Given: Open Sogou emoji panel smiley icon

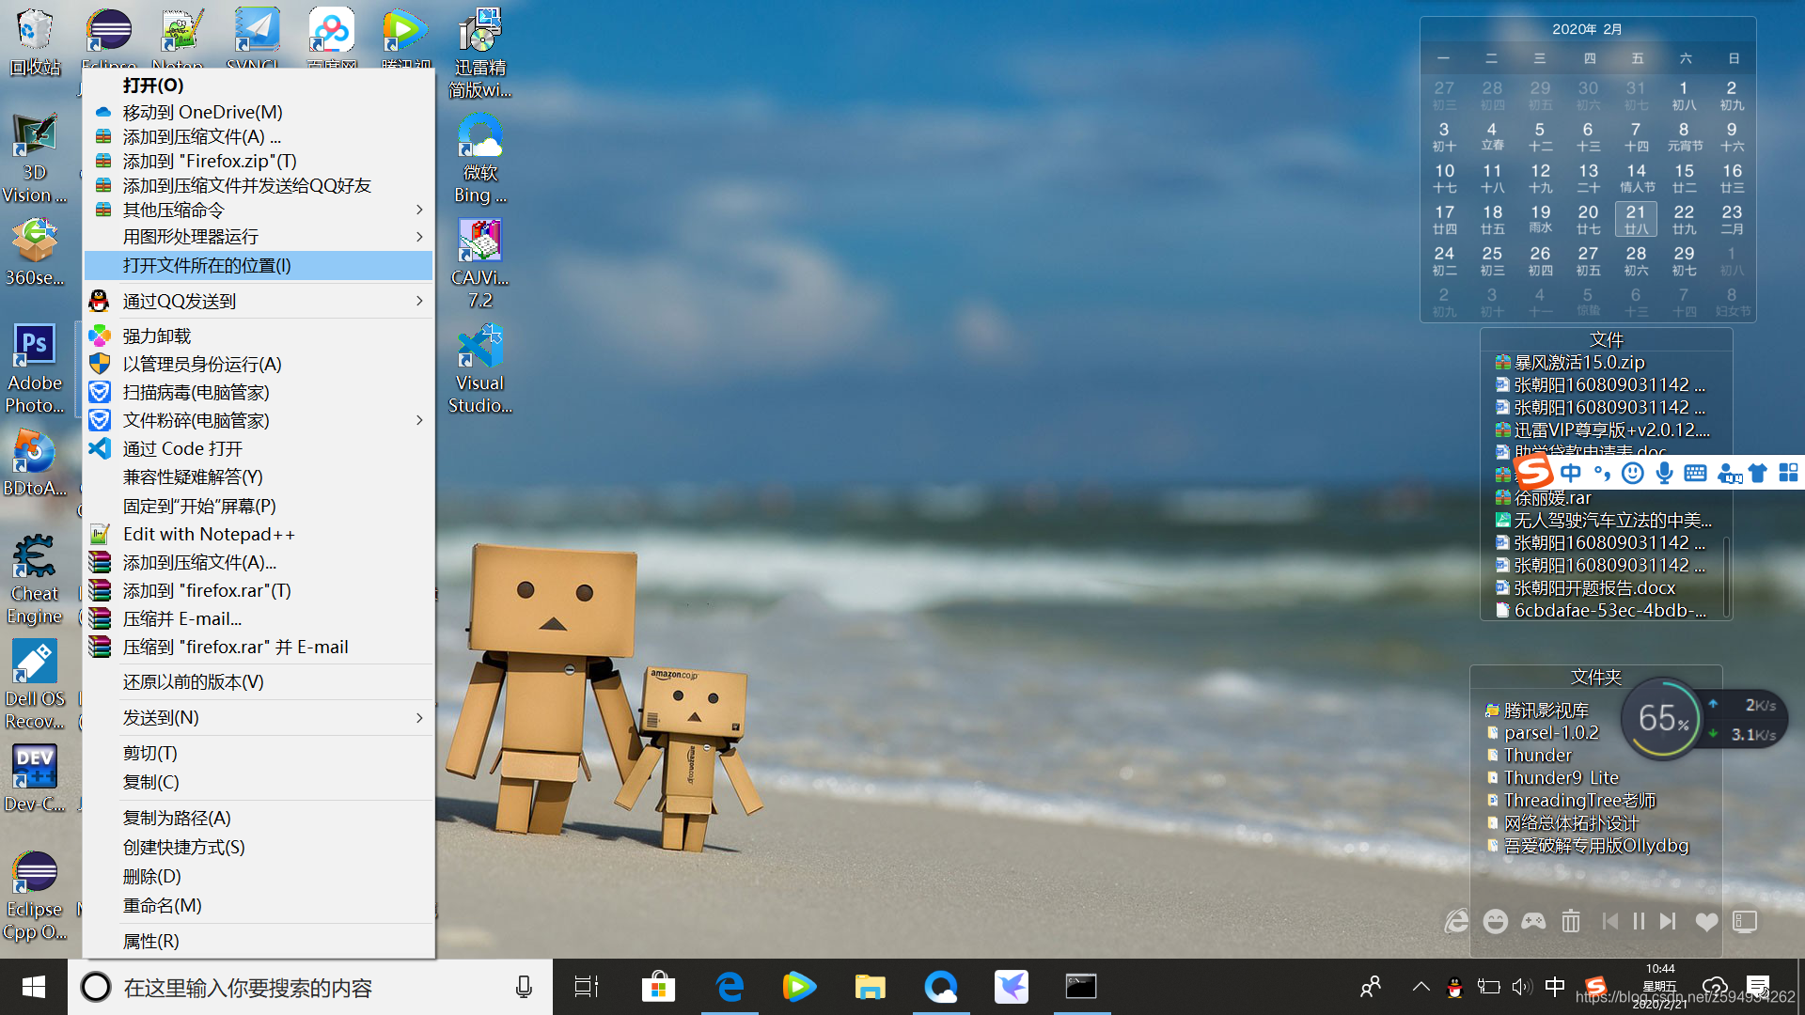Looking at the screenshot, I should point(1633,473).
